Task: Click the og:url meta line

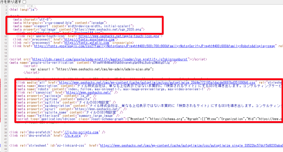Action: pos(72,109)
